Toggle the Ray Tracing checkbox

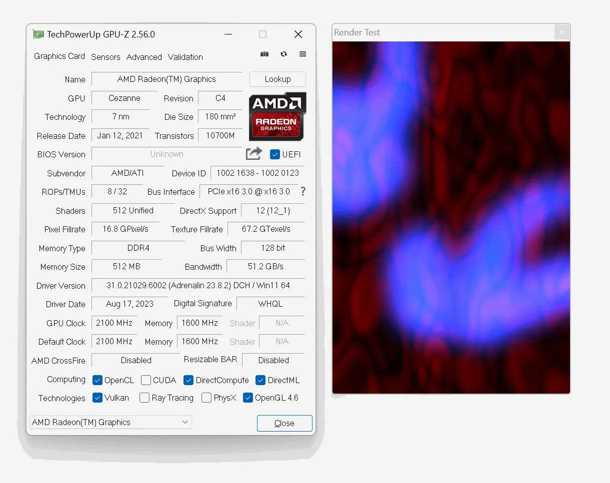(x=144, y=398)
